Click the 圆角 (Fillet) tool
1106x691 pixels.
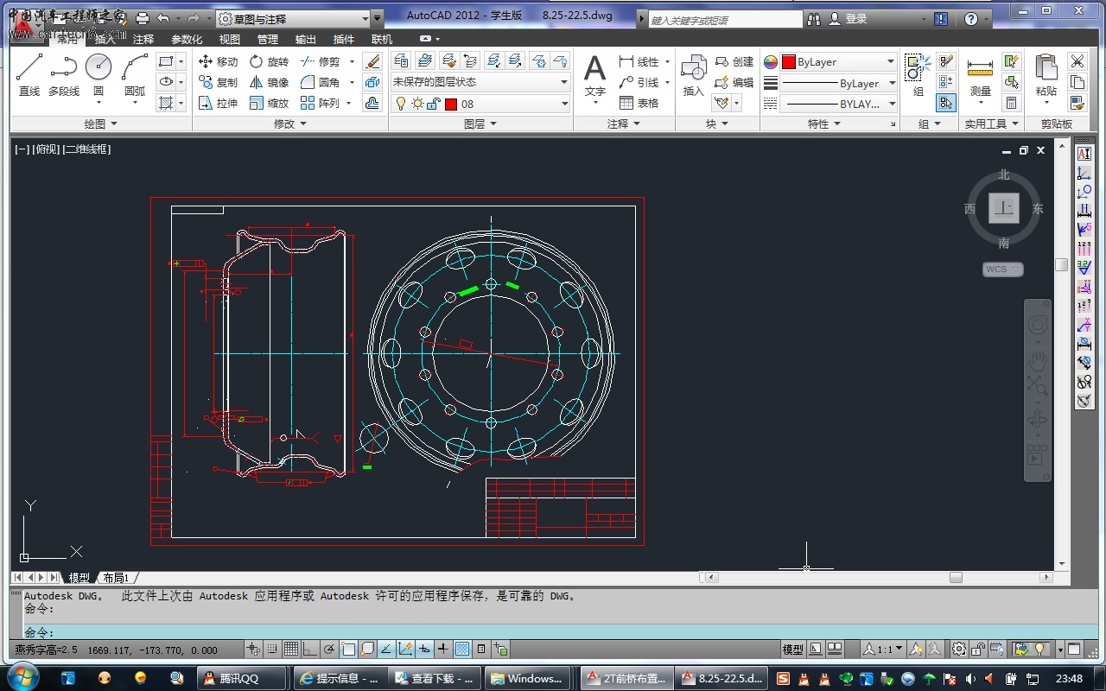tap(321, 82)
